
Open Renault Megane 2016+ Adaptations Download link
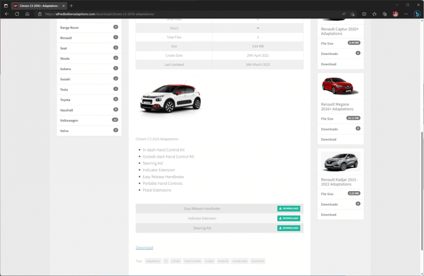point(328,139)
